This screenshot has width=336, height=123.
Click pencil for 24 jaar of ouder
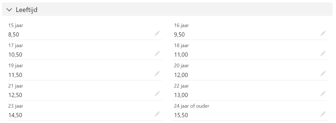pos(323,114)
